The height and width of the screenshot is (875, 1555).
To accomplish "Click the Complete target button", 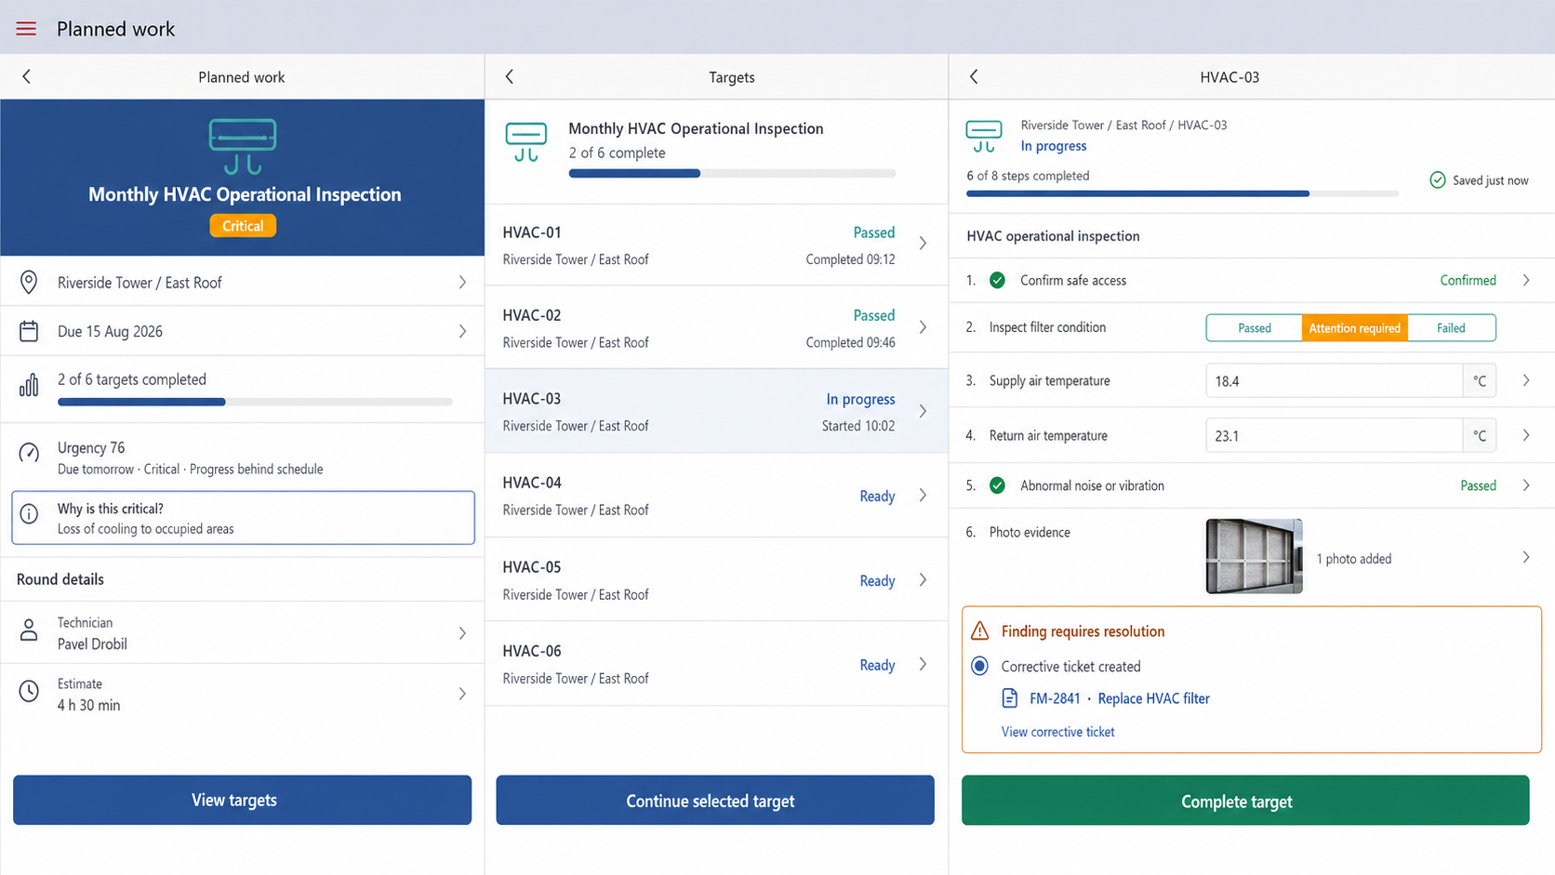I will [1245, 800].
